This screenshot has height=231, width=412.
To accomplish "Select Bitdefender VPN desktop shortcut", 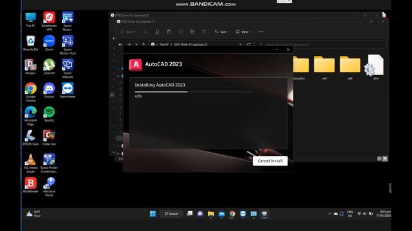I will (49, 21).
